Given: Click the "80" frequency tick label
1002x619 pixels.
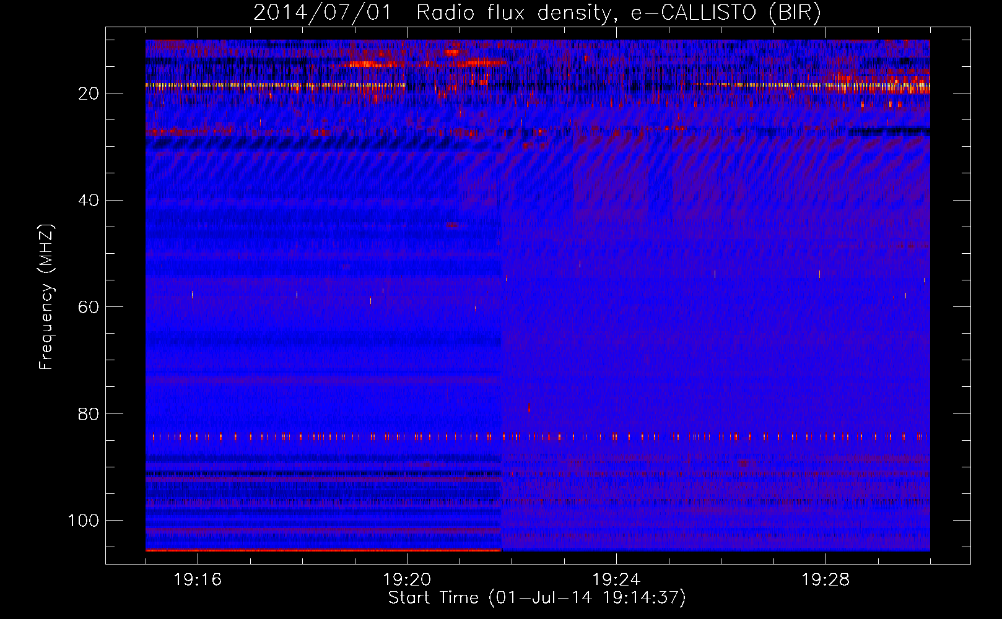Looking at the screenshot, I should (x=89, y=413).
